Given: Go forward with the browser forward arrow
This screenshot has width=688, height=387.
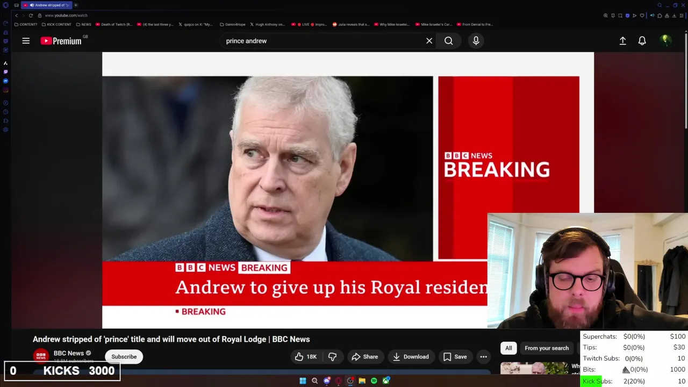Looking at the screenshot, I should click(24, 16).
